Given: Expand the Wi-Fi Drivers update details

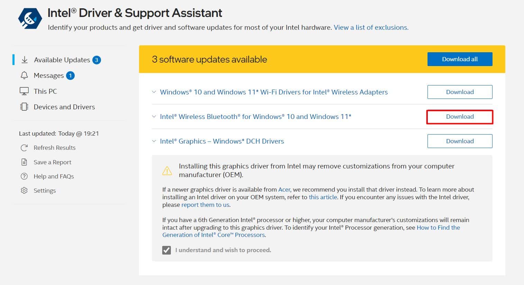Looking at the screenshot, I should tap(154, 92).
